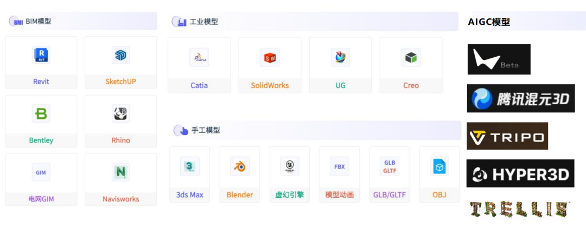Click the AIGC模型 heading

click(489, 22)
